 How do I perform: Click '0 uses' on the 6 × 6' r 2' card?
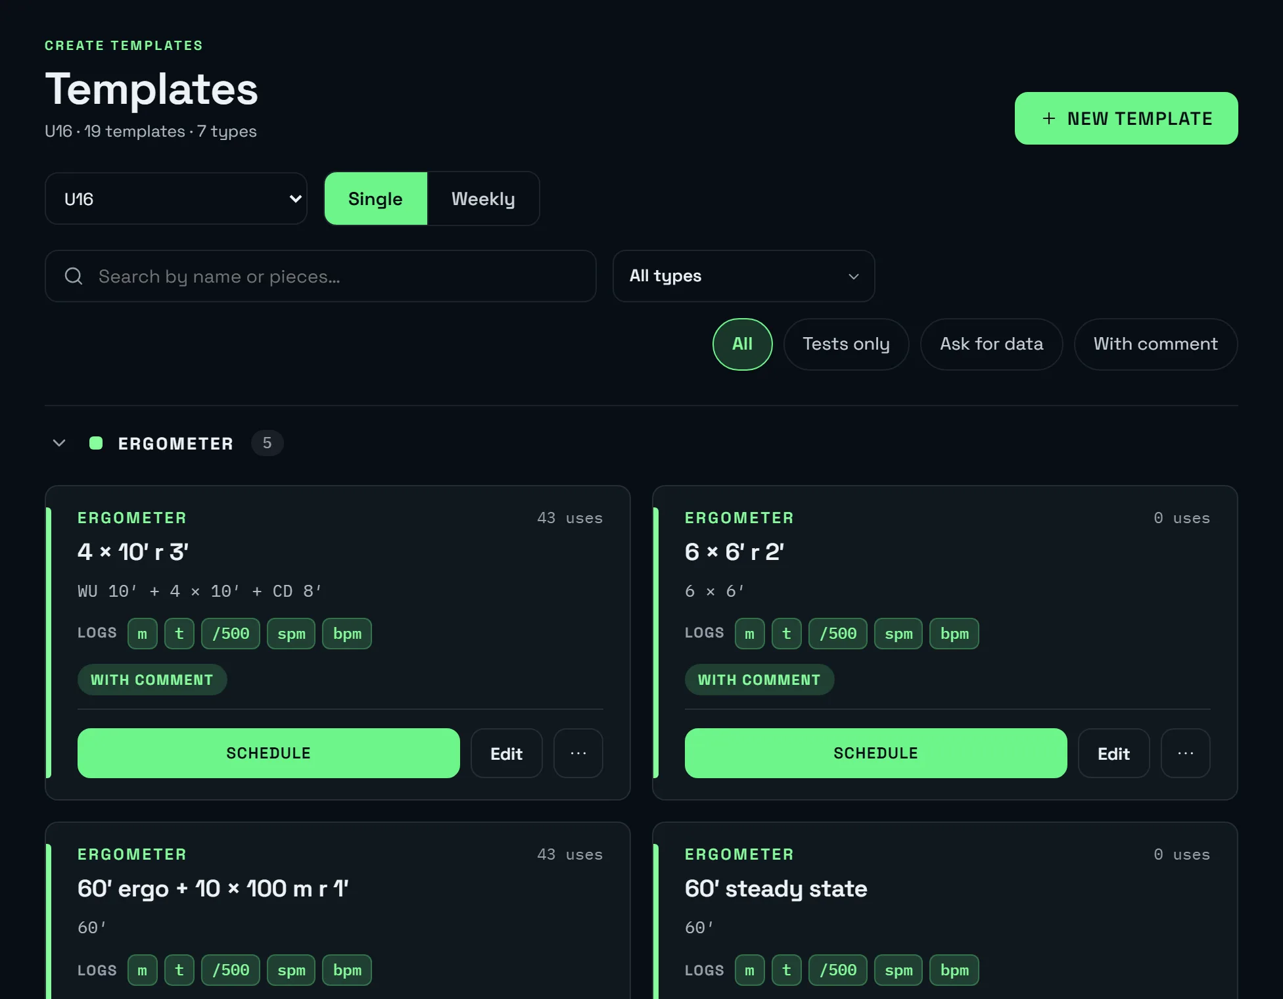pyautogui.click(x=1182, y=518)
